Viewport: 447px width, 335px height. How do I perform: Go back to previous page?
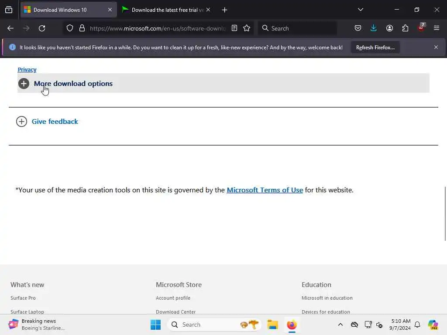click(10, 28)
